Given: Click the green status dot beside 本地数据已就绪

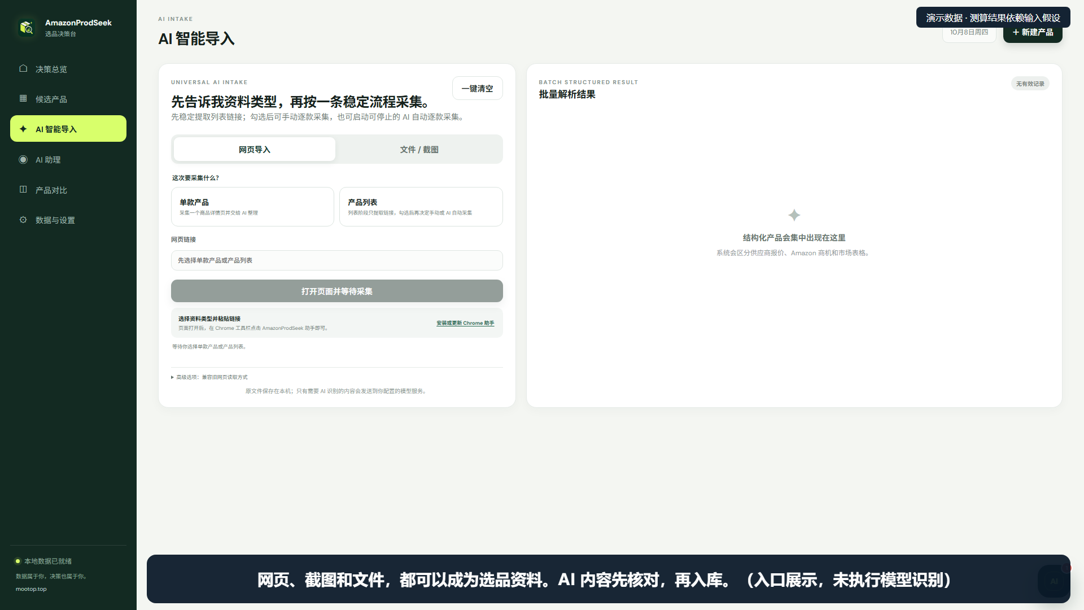Looking at the screenshot, I should (x=18, y=561).
